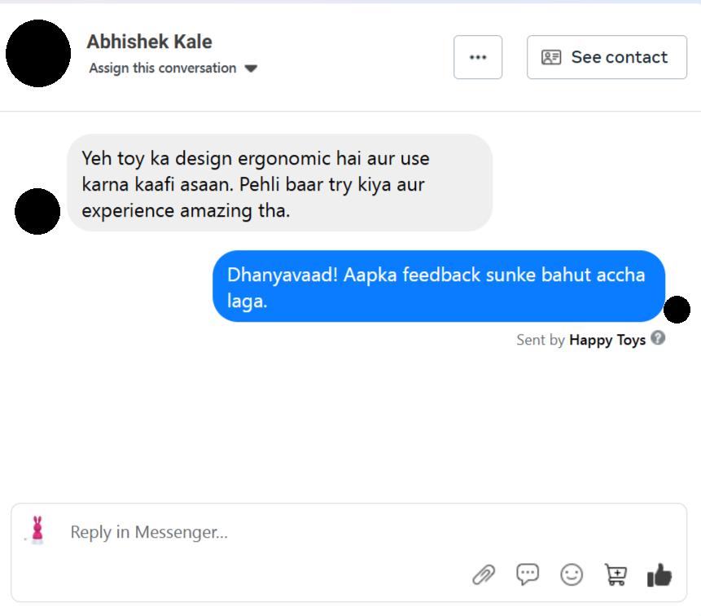
Task: Open the three-dot more options menu
Action: tap(478, 57)
